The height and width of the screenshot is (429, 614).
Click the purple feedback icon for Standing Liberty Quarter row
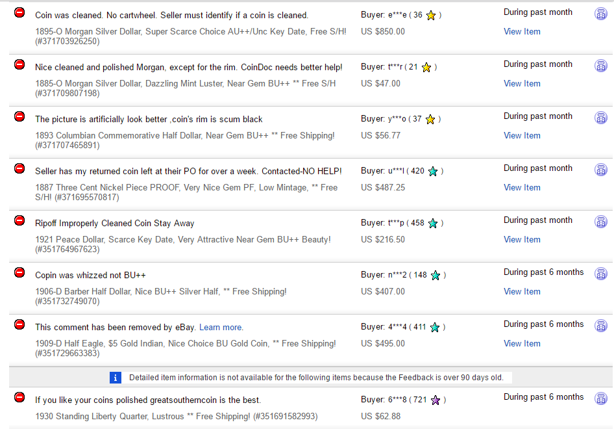click(600, 398)
